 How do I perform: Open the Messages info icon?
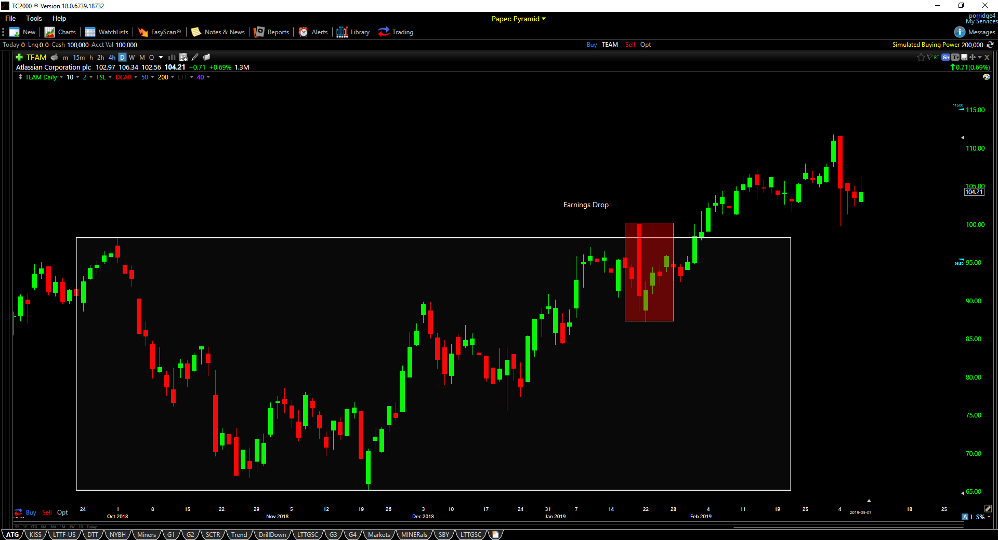[x=960, y=32]
